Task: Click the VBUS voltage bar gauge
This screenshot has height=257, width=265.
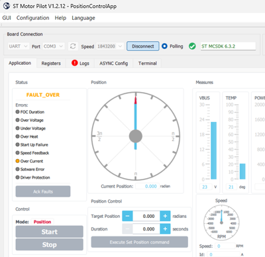Action: pyautogui.click(x=213, y=150)
